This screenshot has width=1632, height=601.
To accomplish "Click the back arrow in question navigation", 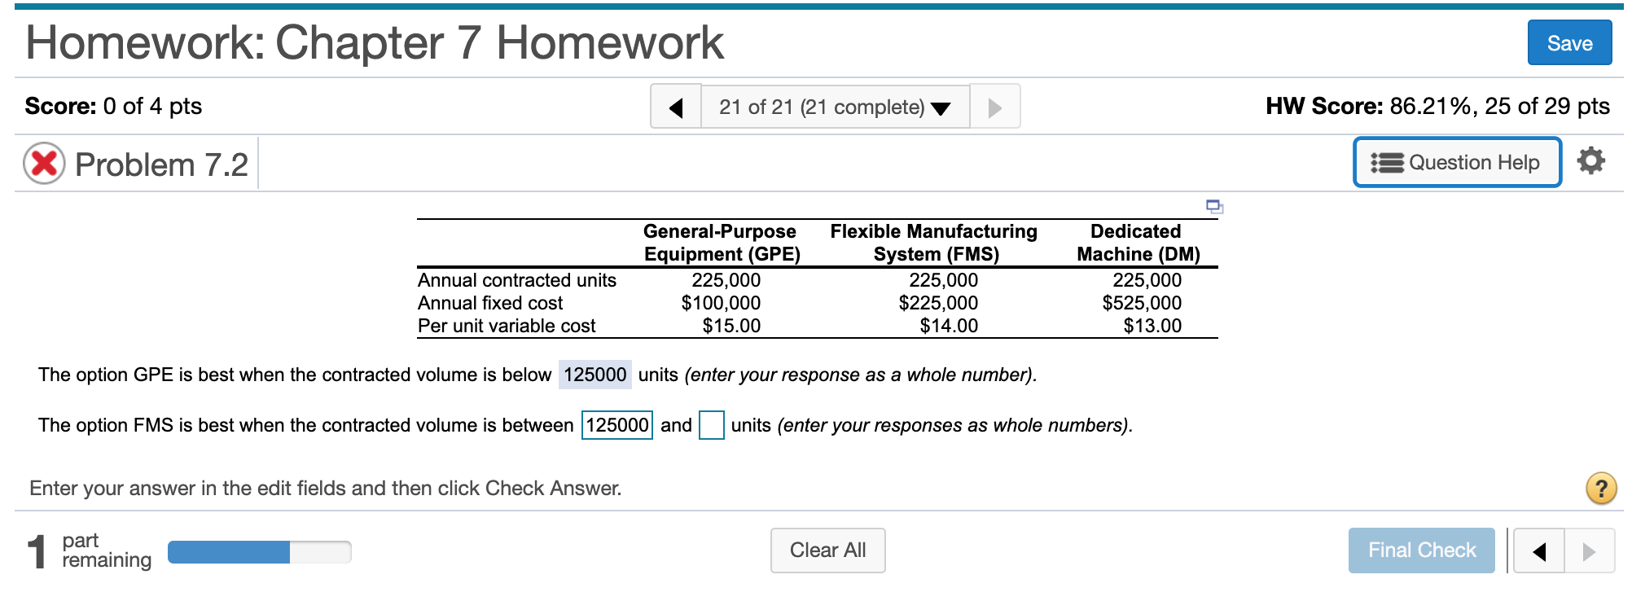I will pos(675,106).
